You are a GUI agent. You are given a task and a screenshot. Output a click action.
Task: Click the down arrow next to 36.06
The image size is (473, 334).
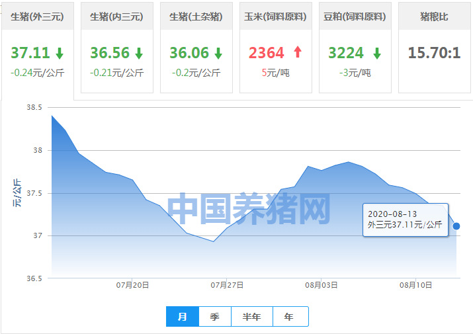[218, 53]
